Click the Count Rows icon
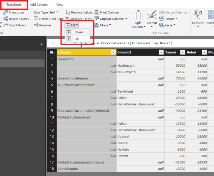The image size is (214, 176). pyautogui.click(x=5, y=25)
